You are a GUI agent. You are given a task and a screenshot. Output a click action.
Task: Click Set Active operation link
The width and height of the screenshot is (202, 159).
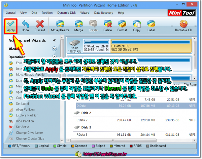point(23,127)
